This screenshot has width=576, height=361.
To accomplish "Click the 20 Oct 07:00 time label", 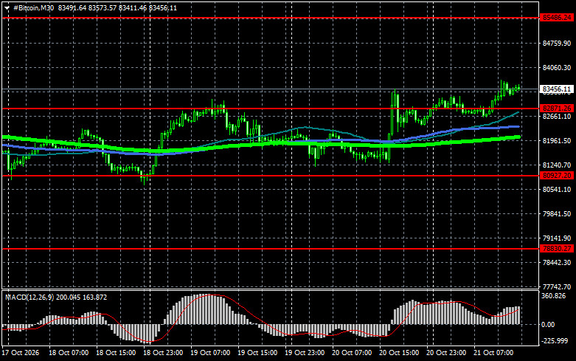I will coord(352,353).
